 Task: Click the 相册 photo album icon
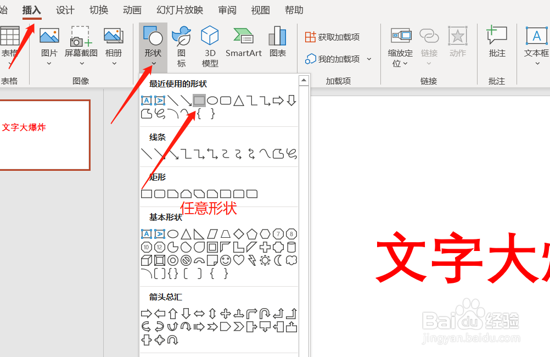pos(114,36)
